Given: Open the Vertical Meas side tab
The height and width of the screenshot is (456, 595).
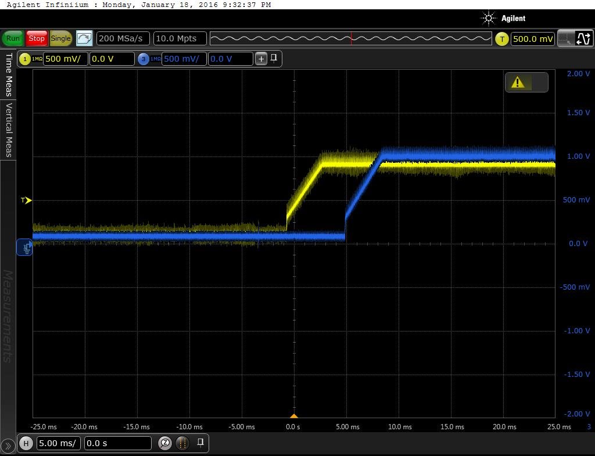Looking at the screenshot, I should (8, 130).
